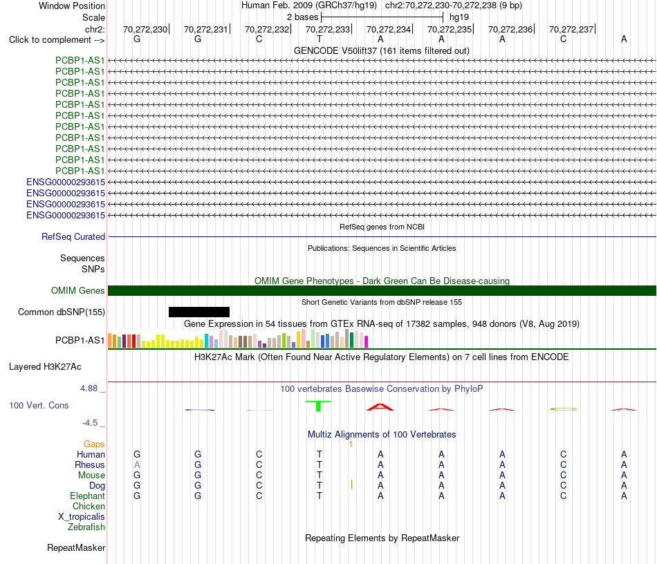657x564 pixels.
Task: Select the Scale track label
Action: point(93,17)
